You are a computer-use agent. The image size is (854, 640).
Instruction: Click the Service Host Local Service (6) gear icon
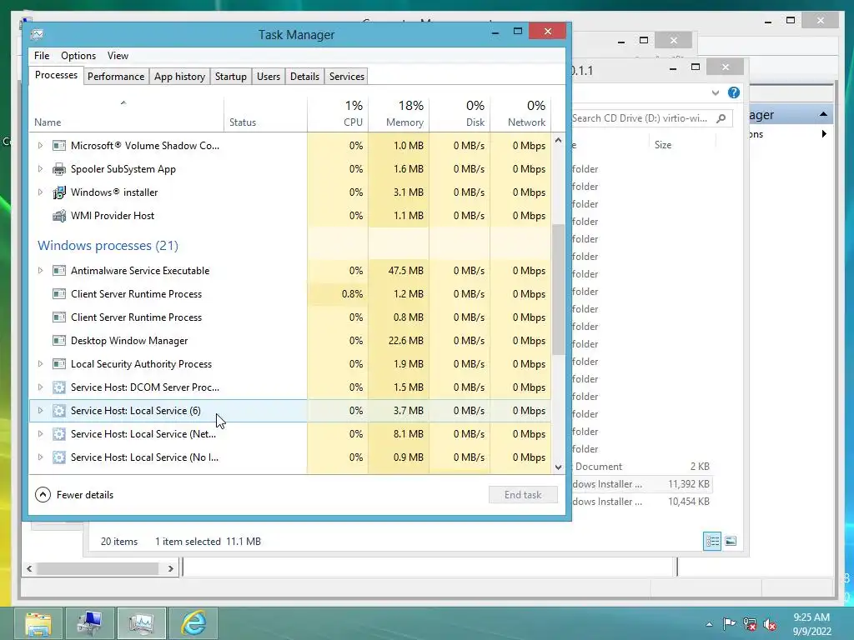tap(59, 411)
